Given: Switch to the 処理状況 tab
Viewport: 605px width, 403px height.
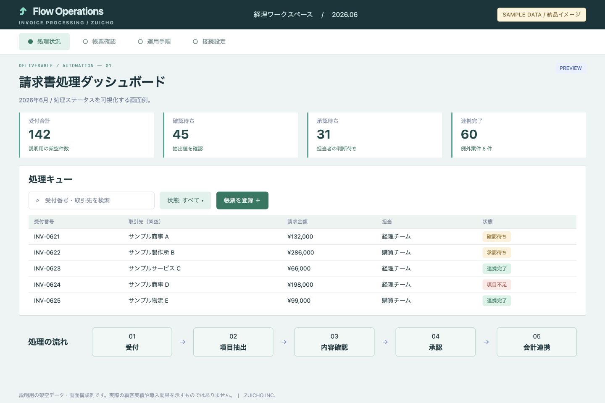Looking at the screenshot, I should click(44, 42).
